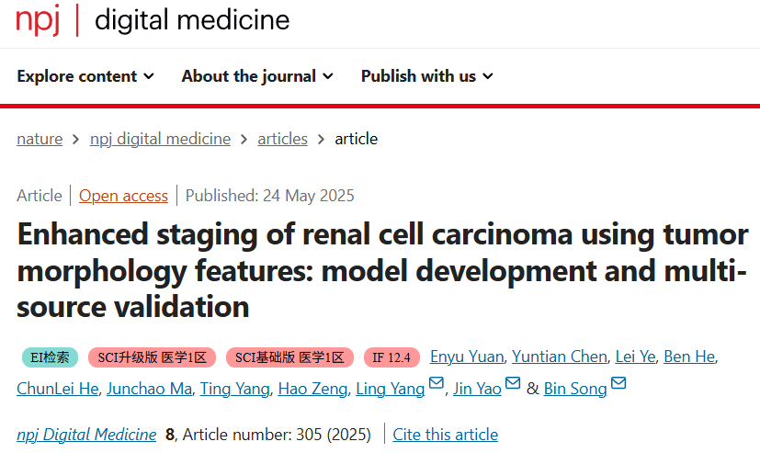
Task: Click the IF 12.4 impact factor badge
Action: coord(391,357)
